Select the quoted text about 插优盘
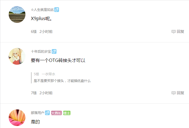 62,81
